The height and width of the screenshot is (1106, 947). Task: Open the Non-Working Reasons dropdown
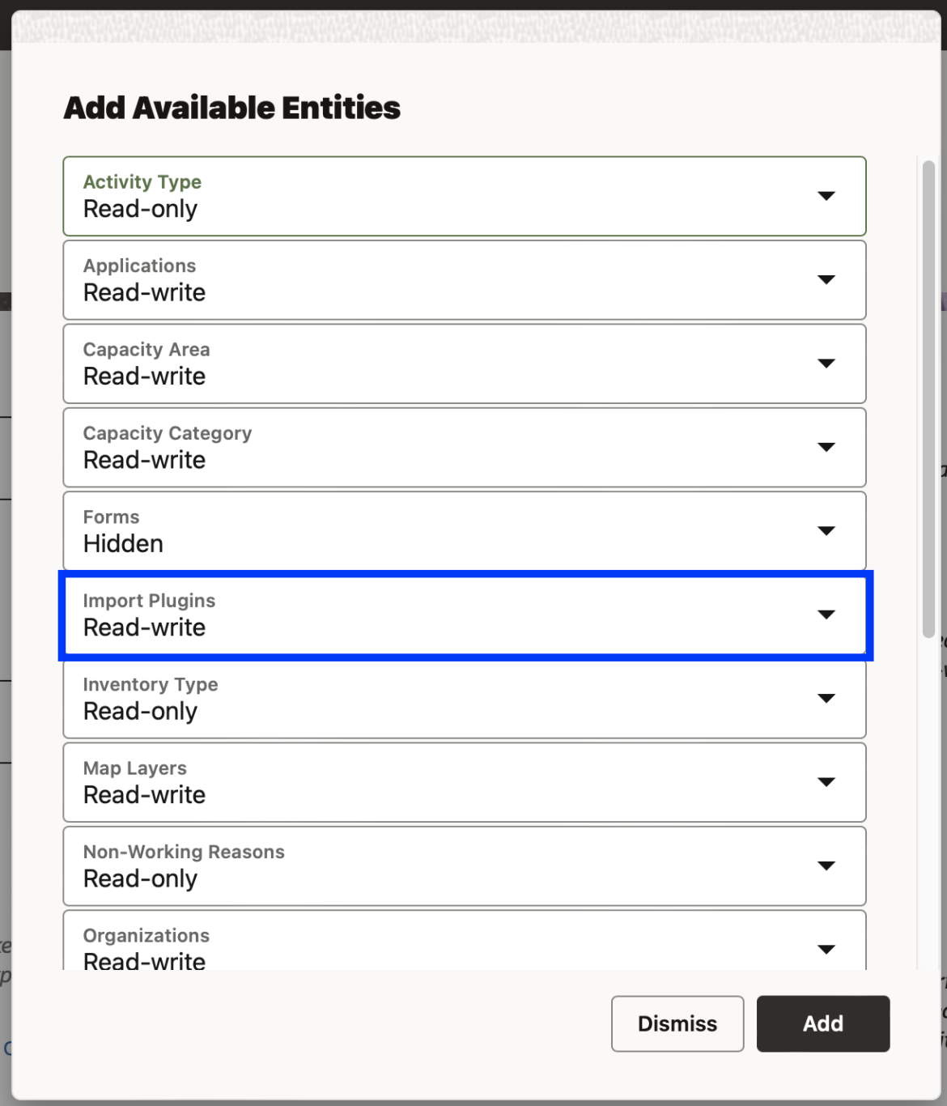[x=464, y=866]
